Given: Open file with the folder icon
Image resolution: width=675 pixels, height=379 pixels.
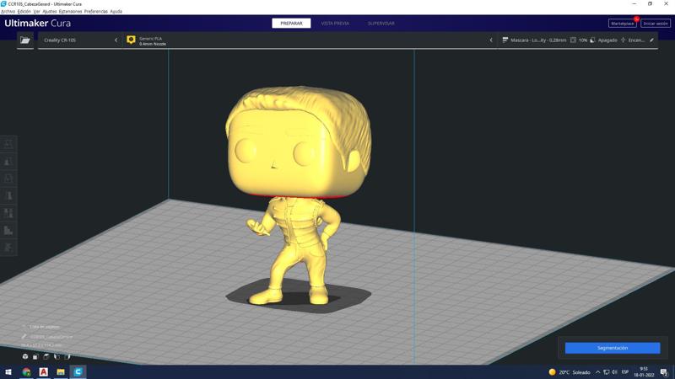Looking at the screenshot, I should pos(25,40).
